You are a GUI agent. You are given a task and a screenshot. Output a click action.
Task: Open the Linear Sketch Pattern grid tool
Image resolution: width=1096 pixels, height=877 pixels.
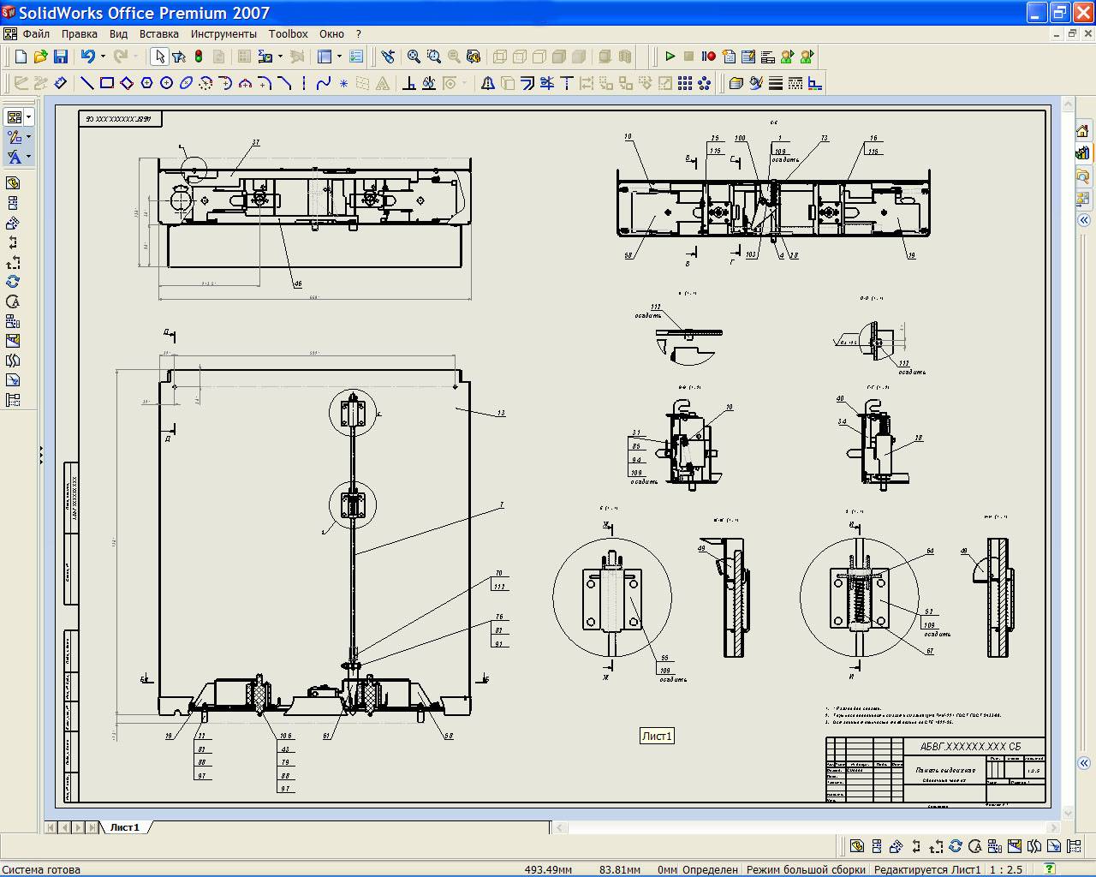point(684,83)
